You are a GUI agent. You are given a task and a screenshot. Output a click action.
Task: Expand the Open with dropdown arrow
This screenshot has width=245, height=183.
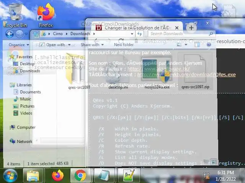coord(69,45)
